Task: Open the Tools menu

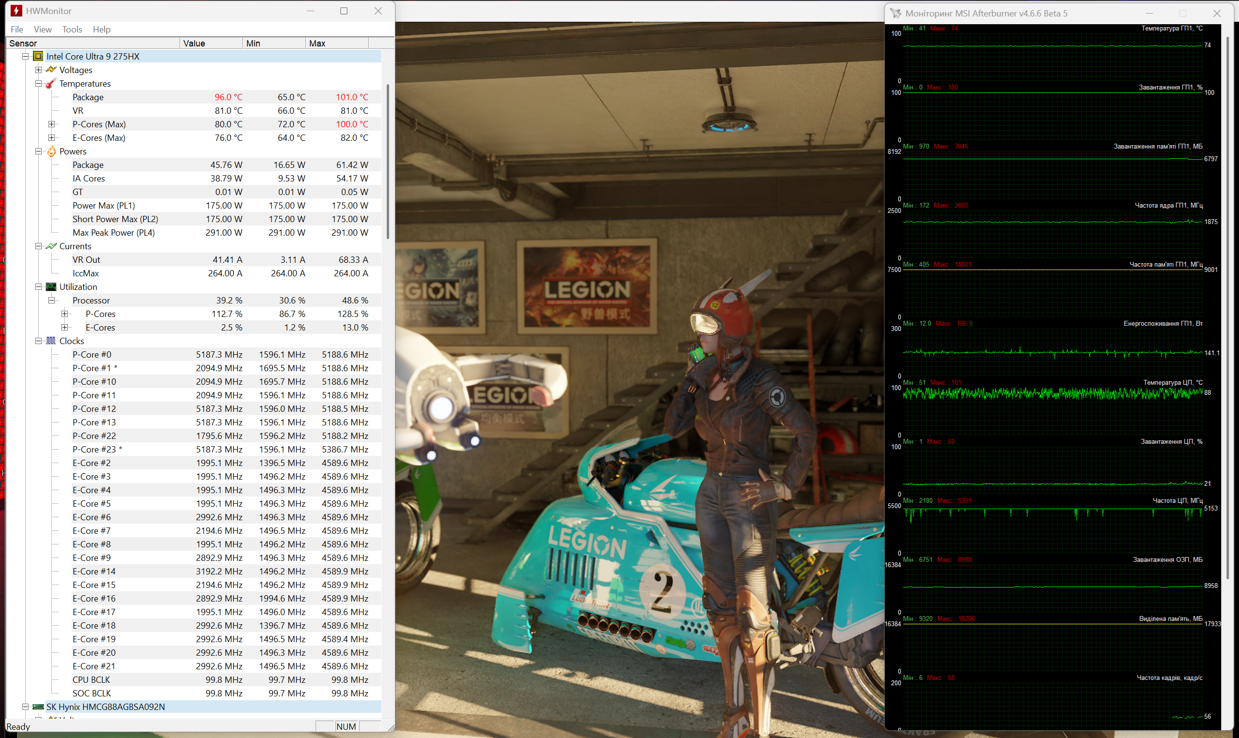Action: (x=72, y=30)
